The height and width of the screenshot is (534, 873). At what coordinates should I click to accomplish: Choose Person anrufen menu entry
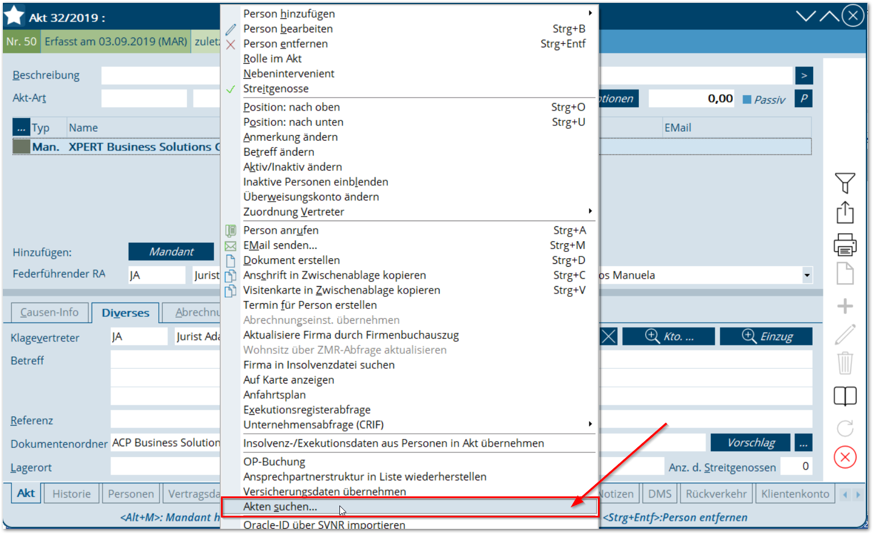click(409, 231)
